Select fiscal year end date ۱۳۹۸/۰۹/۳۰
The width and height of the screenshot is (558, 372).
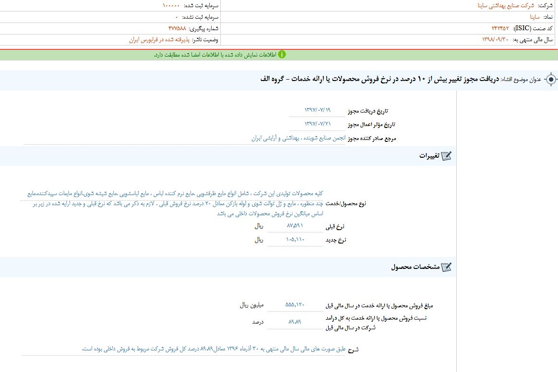pyautogui.click(x=495, y=39)
